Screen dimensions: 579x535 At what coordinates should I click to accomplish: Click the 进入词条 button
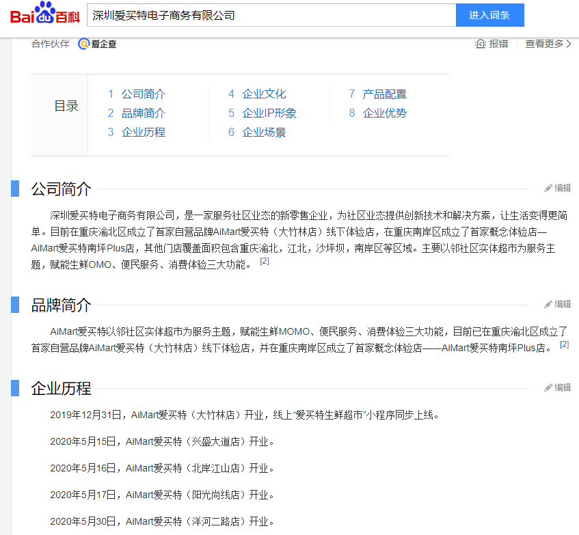(490, 15)
